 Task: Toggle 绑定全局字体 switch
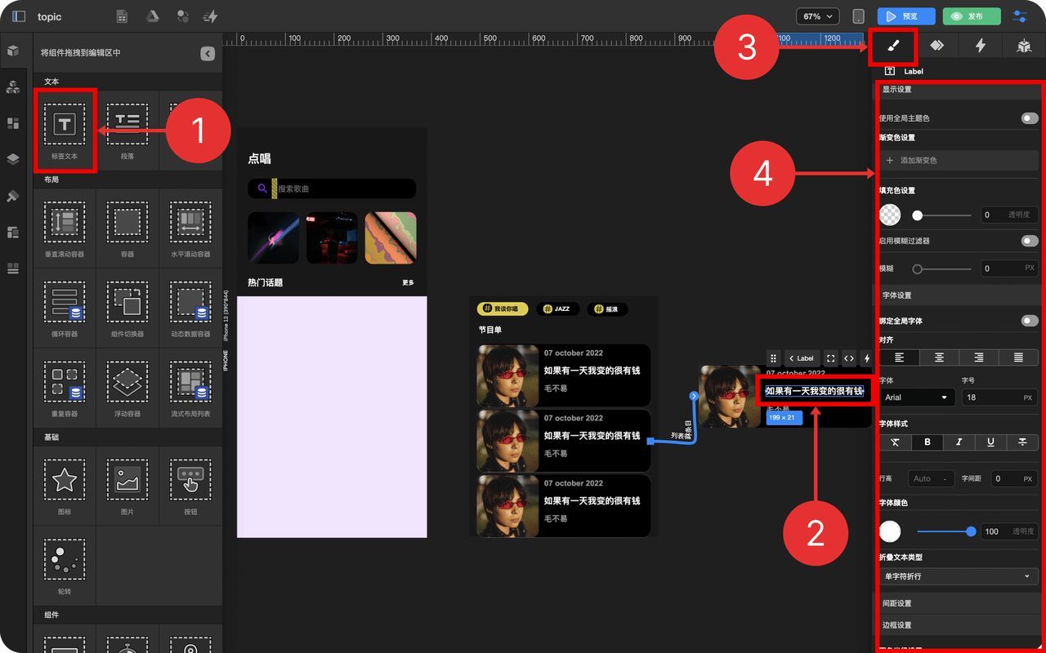pyautogui.click(x=1030, y=321)
